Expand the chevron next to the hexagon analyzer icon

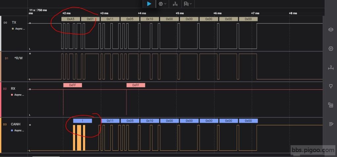[x=165, y=4]
